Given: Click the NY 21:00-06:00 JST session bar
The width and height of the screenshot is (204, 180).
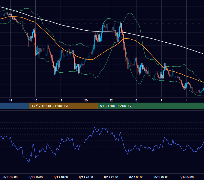Looking at the screenshot, I should (x=151, y=106).
